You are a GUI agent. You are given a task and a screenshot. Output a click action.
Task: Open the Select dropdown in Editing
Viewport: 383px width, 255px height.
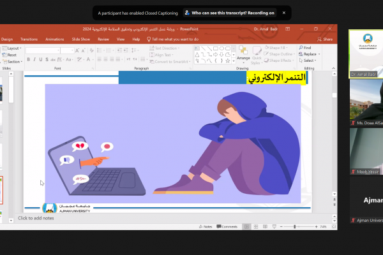[308, 61]
